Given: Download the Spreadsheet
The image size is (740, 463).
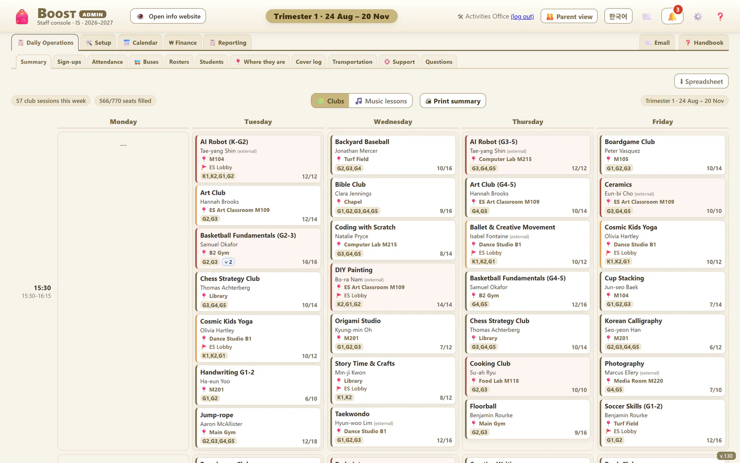Looking at the screenshot, I should 701,81.
